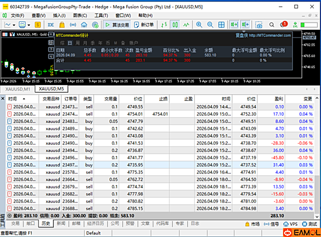Screen dimensions: 321x237
Task: Open the Market shopping bag toolbar icon
Action: tap(62, 25)
